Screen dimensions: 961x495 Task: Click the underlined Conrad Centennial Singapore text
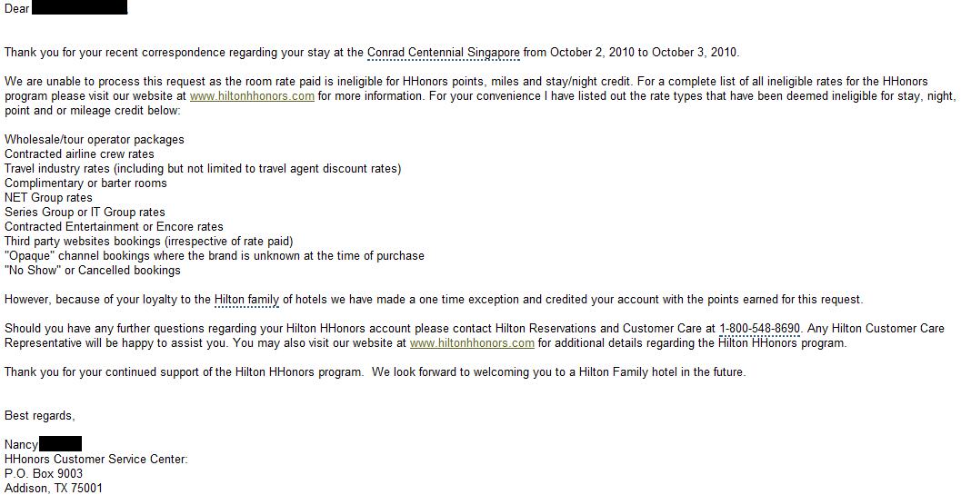coord(443,53)
